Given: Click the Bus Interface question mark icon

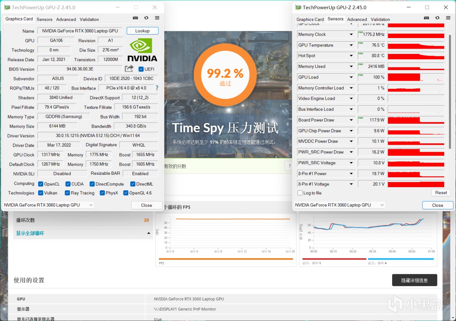Looking at the screenshot, I should (157, 88).
